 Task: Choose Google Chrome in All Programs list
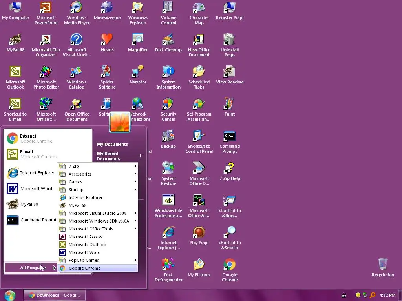point(98,268)
